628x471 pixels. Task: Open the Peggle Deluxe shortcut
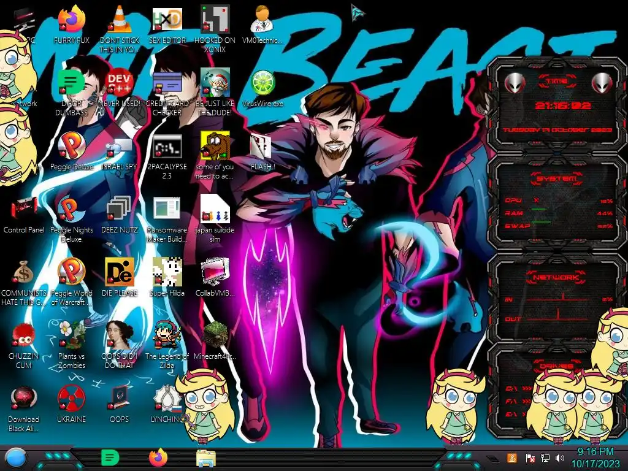[x=71, y=145]
